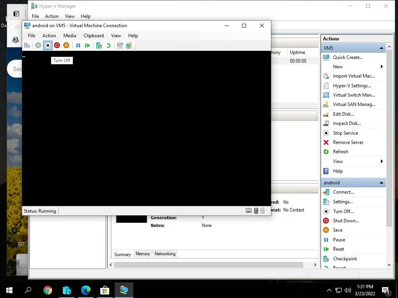This screenshot has height=298, width=398.
Task: Switch to the Networking tab
Action: tap(165, 254)
